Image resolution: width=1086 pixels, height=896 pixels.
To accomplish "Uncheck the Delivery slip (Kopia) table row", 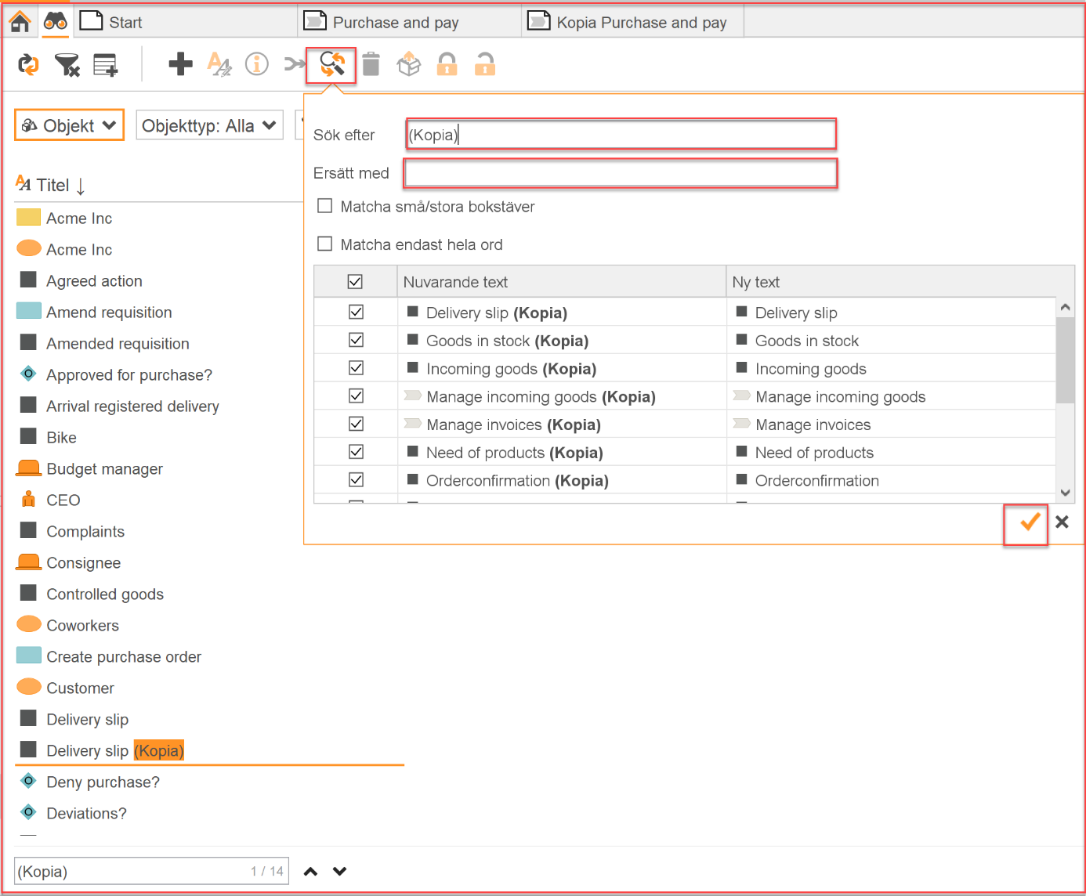I will point(357,312).
